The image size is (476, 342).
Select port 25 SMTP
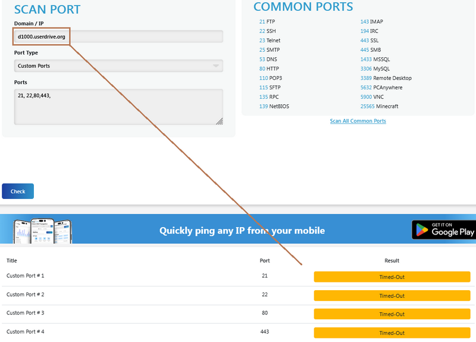pyautogui.click(x=270, y=50)
